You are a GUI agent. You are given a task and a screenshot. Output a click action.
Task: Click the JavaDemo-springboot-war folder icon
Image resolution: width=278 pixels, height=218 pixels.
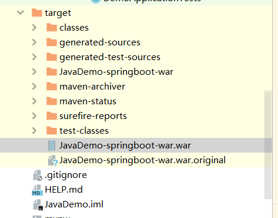tap(52, 71)
